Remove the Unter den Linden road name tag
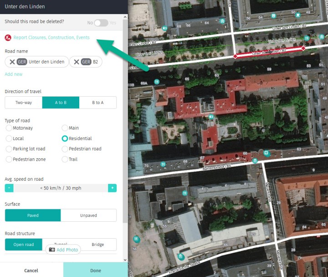The image size is (328, 277). tap(12, 62)
